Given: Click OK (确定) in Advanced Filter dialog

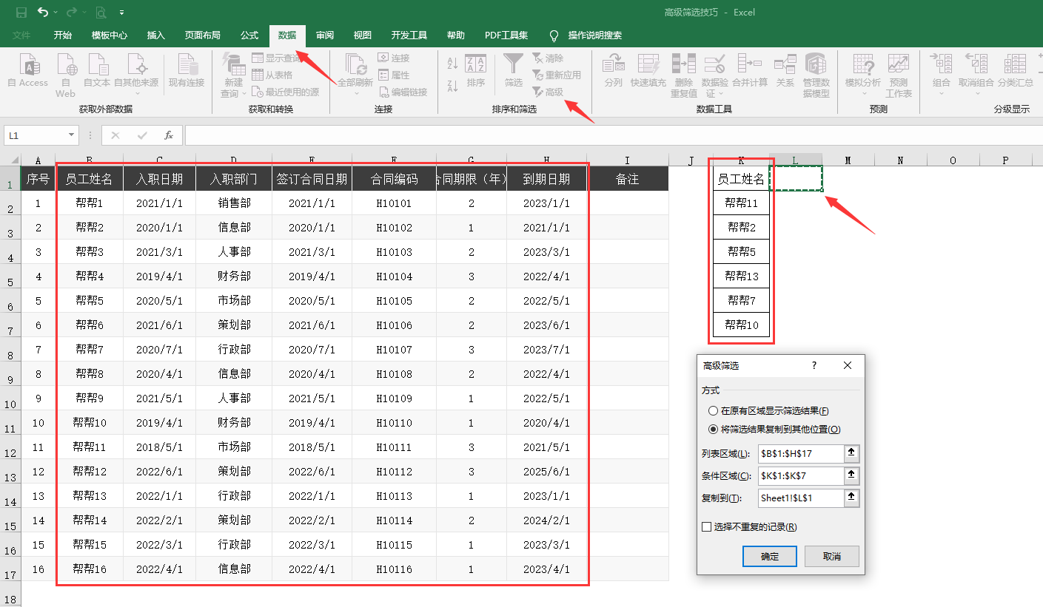Looking at the screenshot, I should point(769,557).
